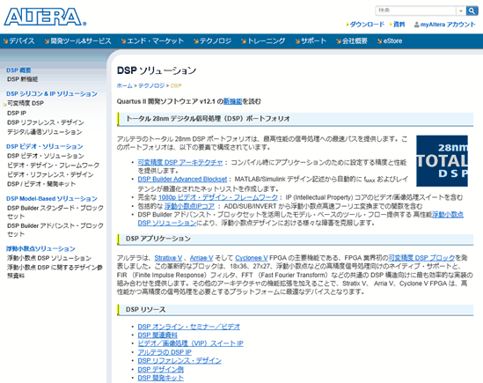
Task: Focus the search input field
Action: pyautogui.click(x=415, y=11)
